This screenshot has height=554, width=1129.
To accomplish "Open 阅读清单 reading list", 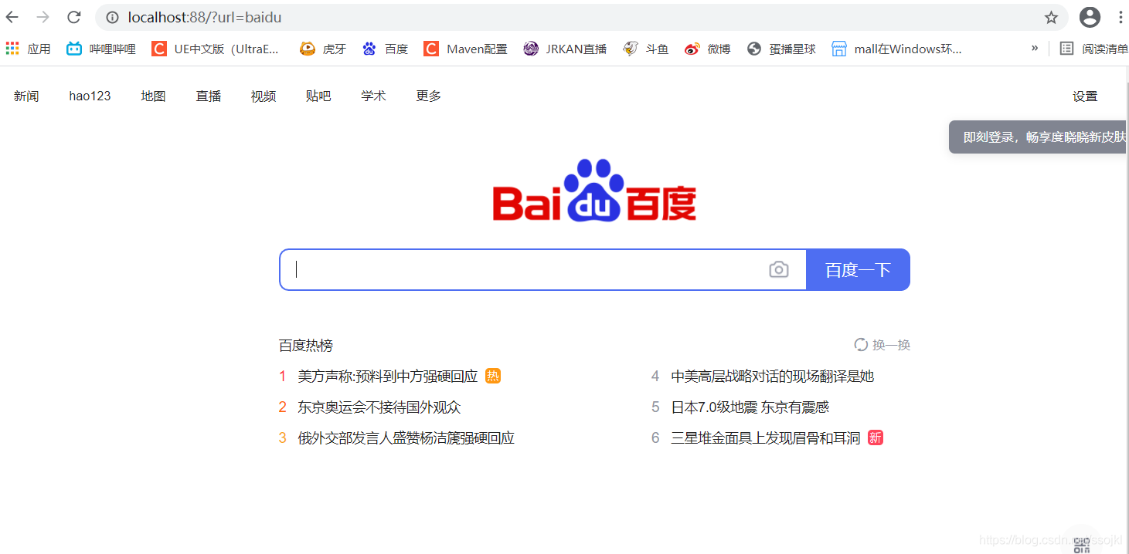I will 1093,49.
